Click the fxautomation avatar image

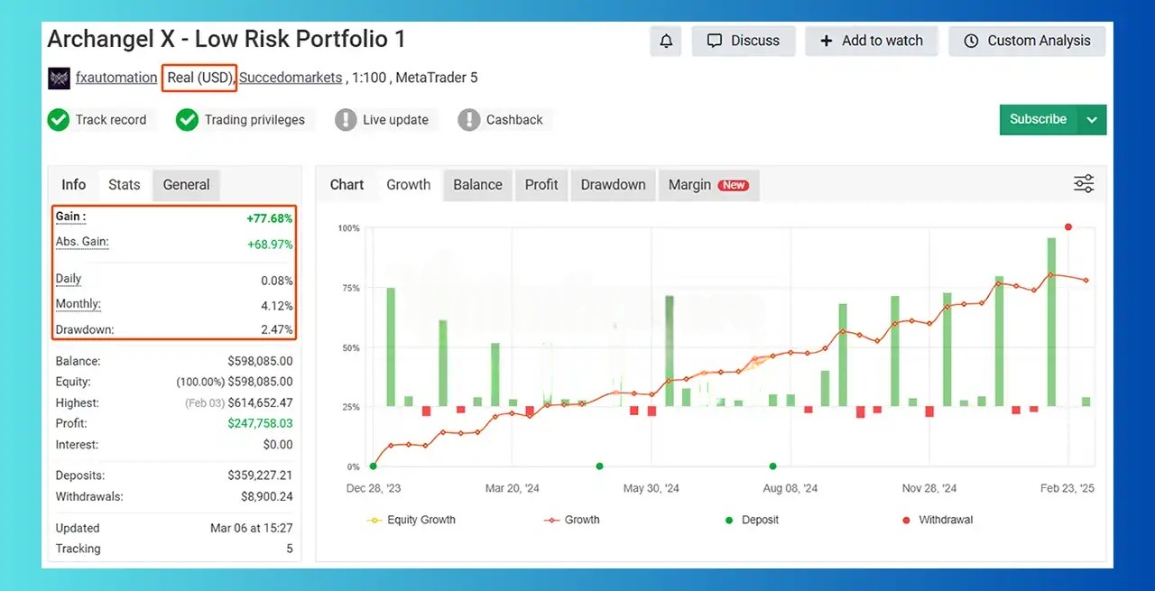pyautogui.click(x=59, y=78)
